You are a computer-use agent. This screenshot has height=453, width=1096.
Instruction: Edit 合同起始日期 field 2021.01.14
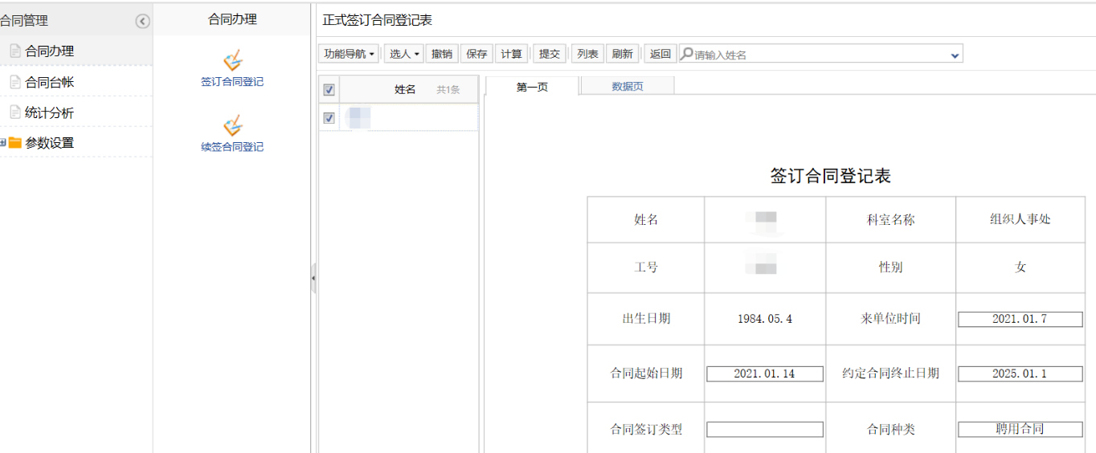pos(765,373)
